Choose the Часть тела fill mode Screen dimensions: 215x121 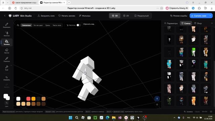tap(57, 25)
